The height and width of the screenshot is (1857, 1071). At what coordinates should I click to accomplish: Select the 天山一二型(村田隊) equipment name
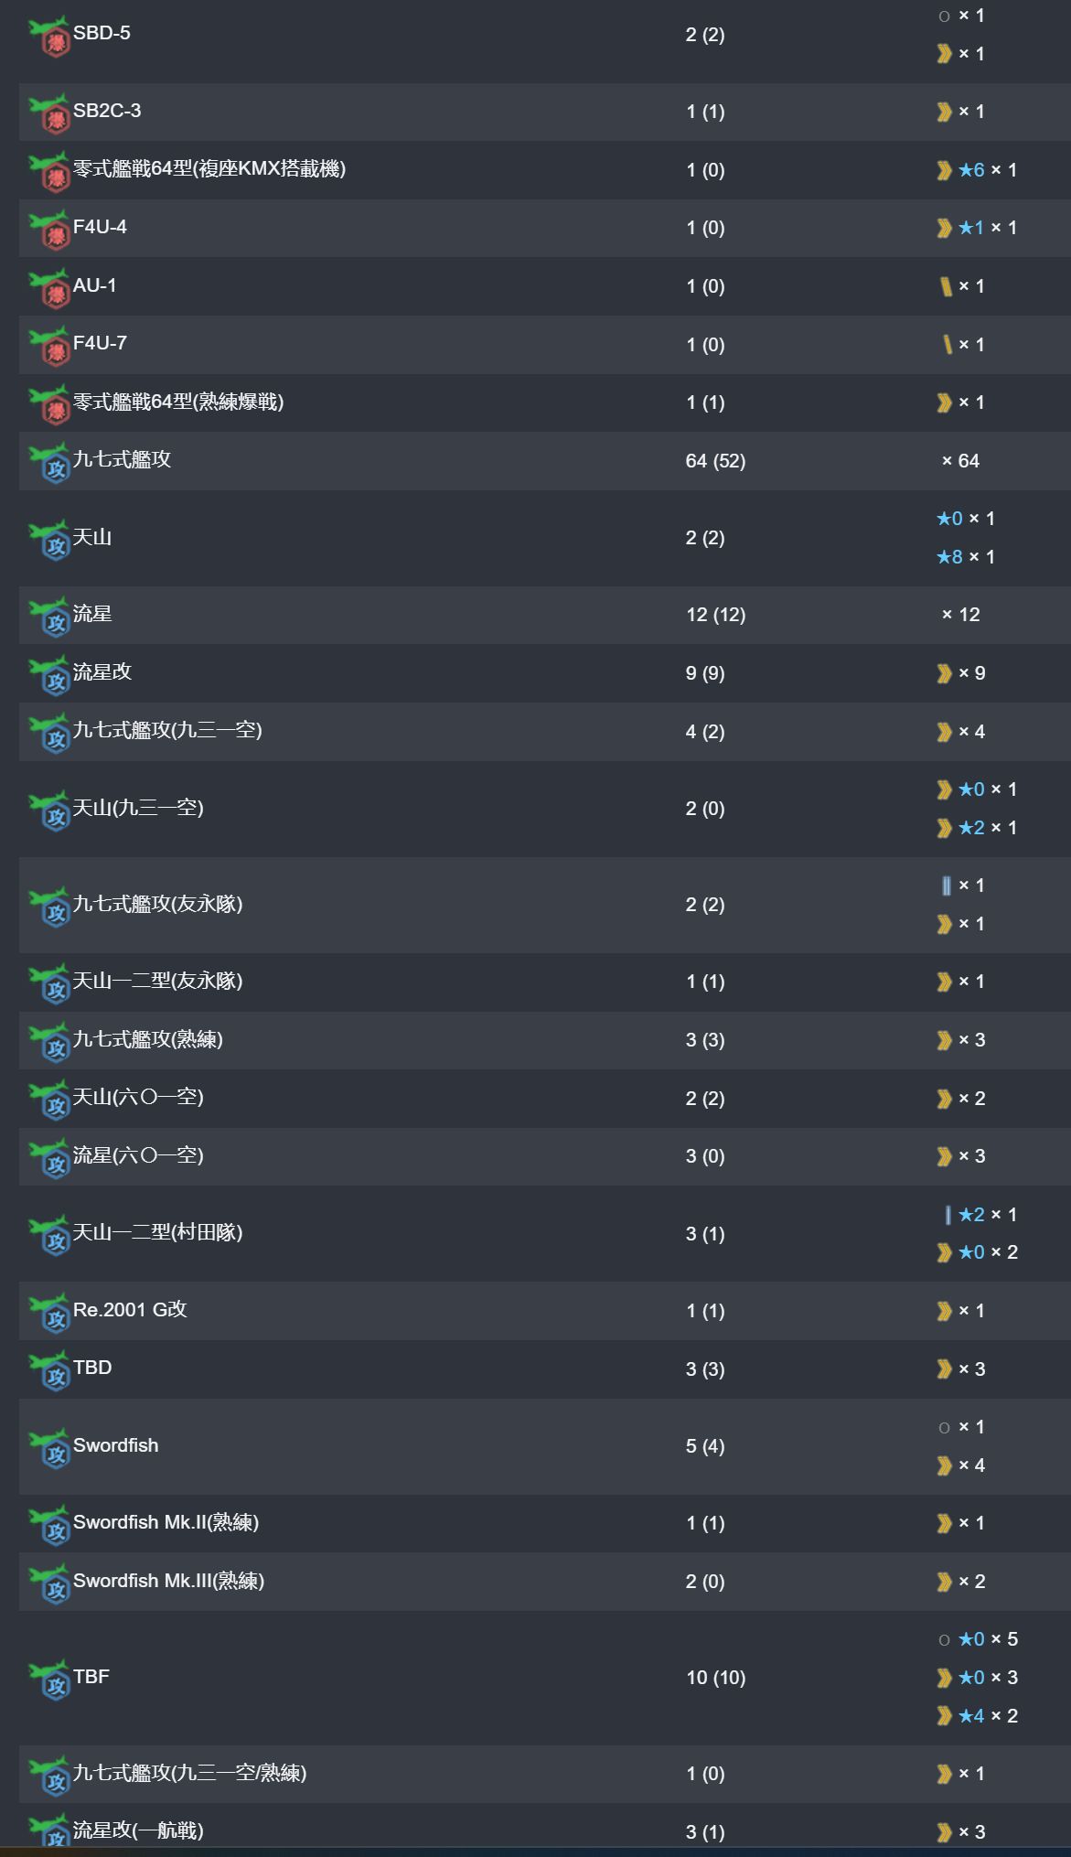click(157, 1233)
